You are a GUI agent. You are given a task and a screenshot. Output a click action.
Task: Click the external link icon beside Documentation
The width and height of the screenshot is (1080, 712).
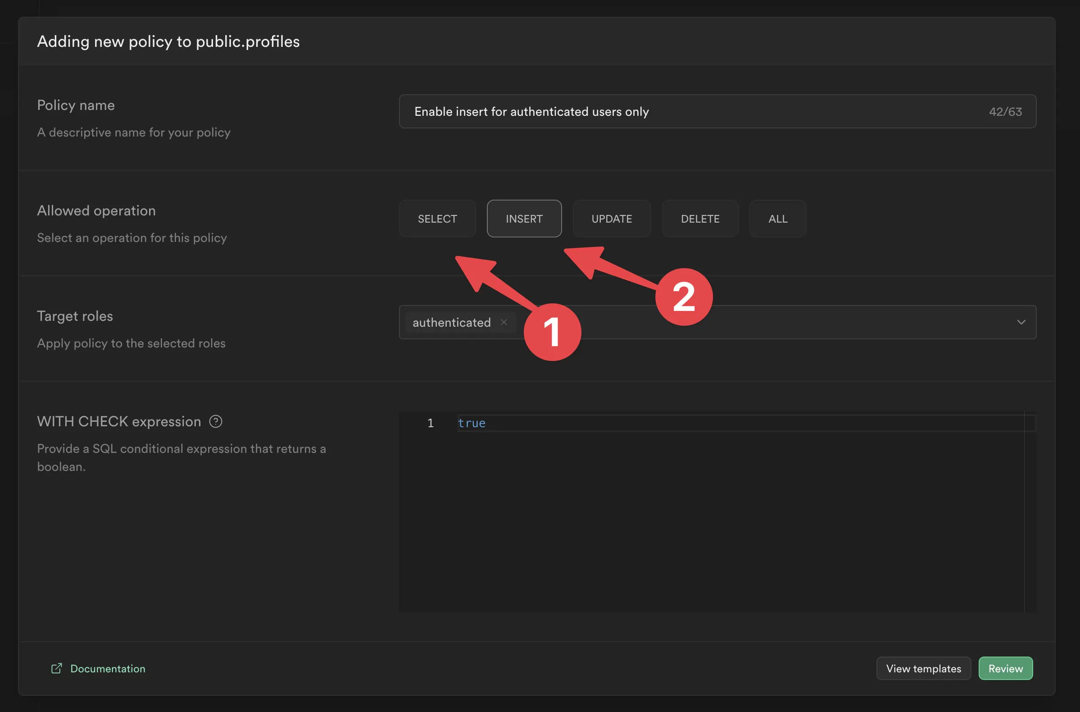tap(56, 668)
